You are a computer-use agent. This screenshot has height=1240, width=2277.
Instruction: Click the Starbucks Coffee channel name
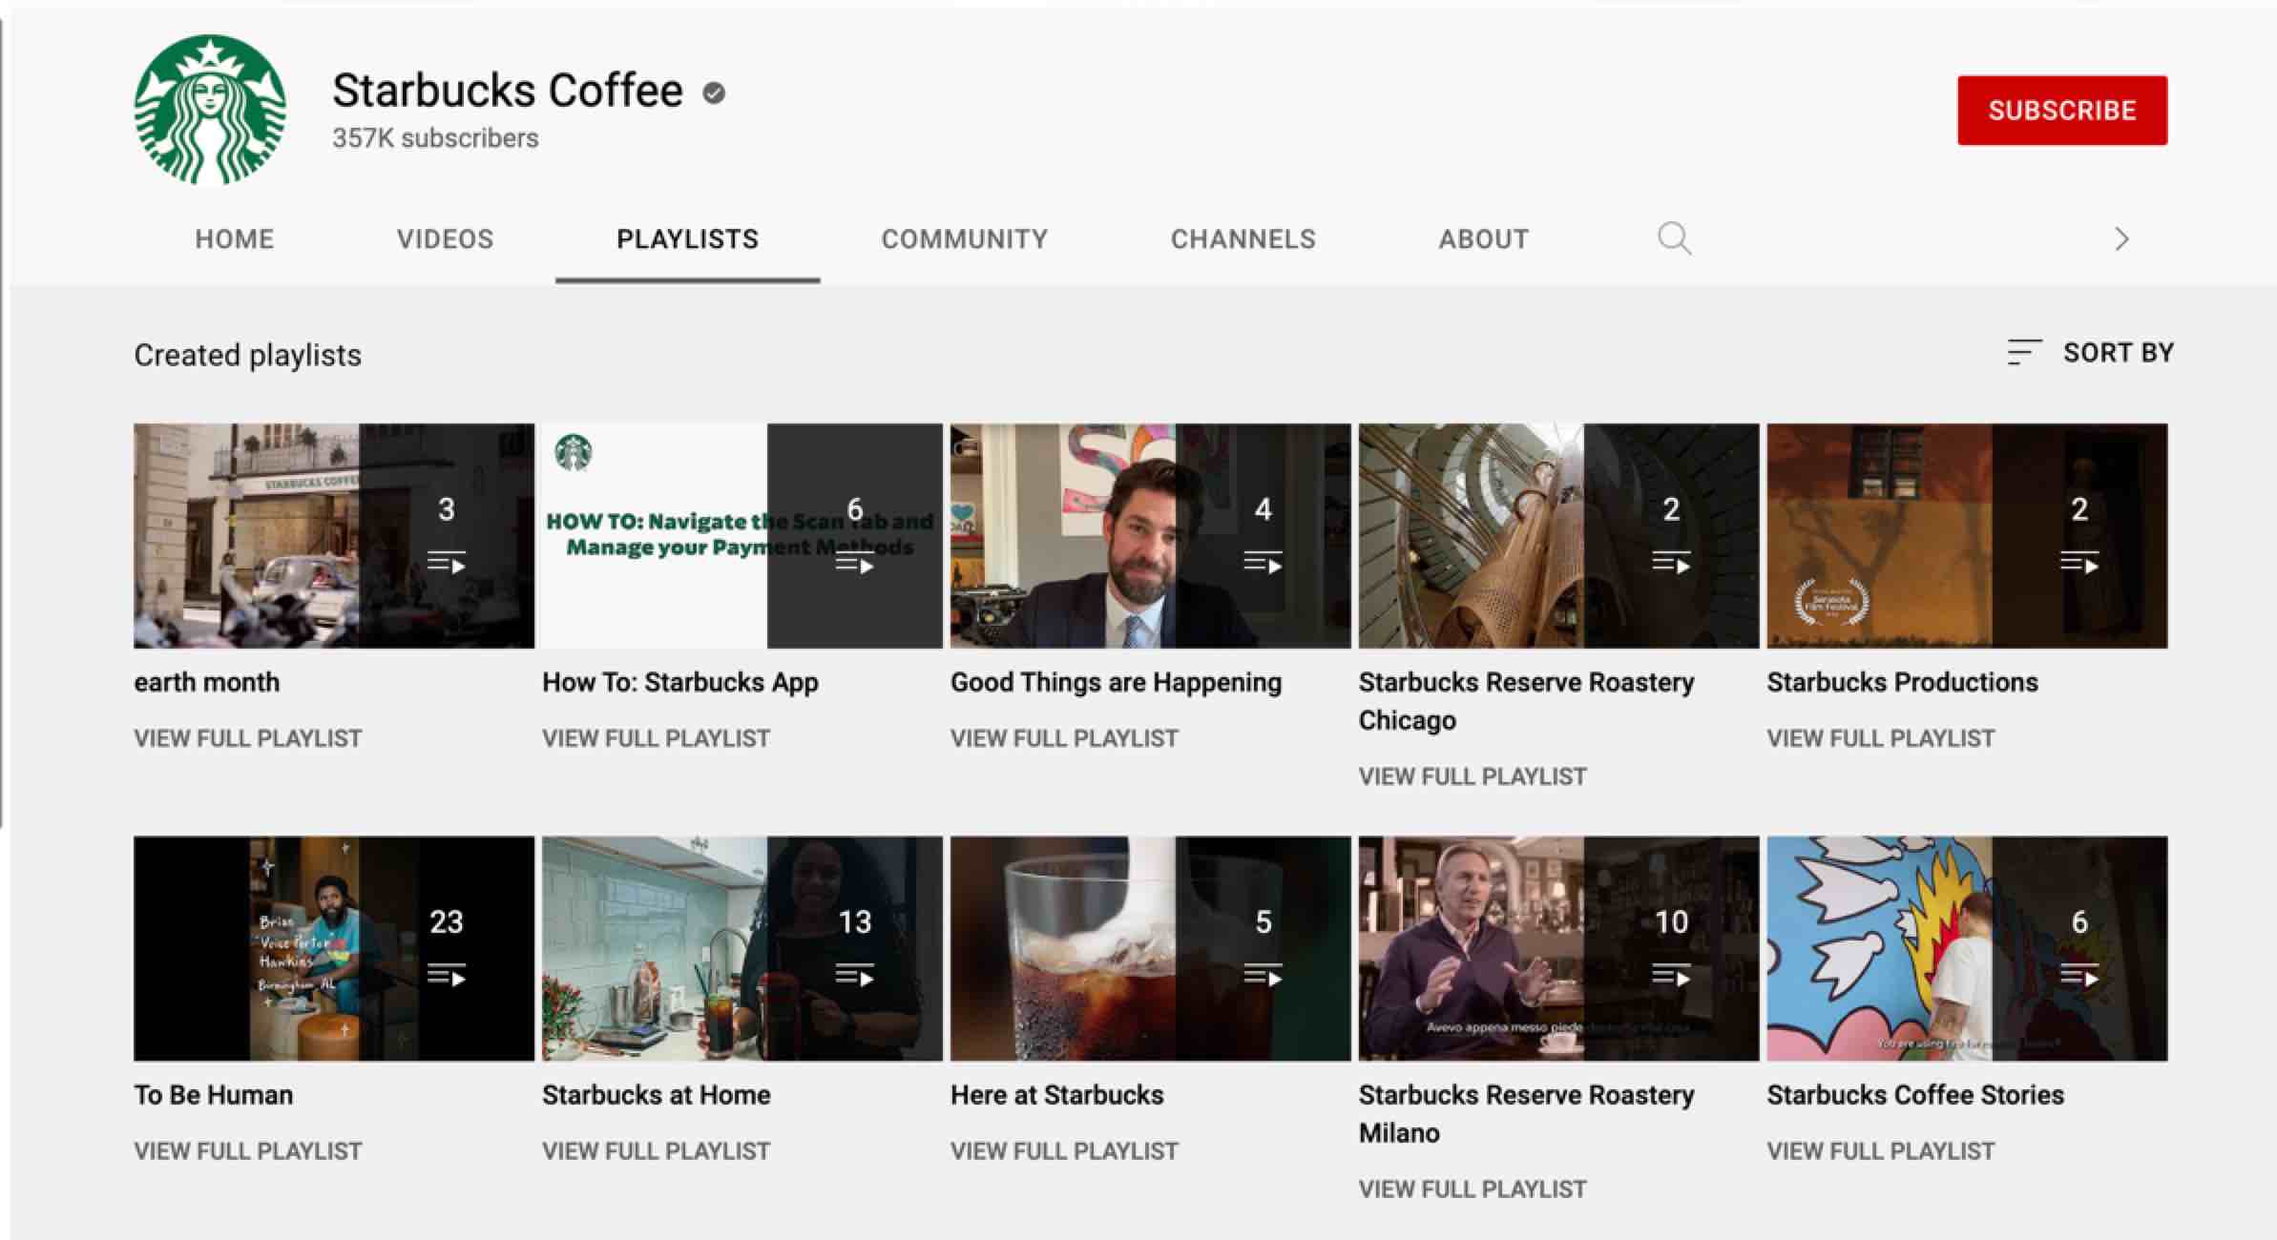click(508, 92)
